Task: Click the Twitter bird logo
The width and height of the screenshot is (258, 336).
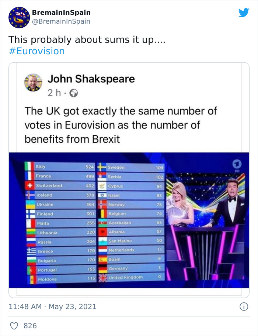Action: (x=244, y=12)
